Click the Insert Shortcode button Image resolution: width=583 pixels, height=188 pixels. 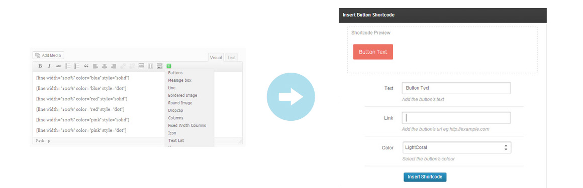pos(425,177)
